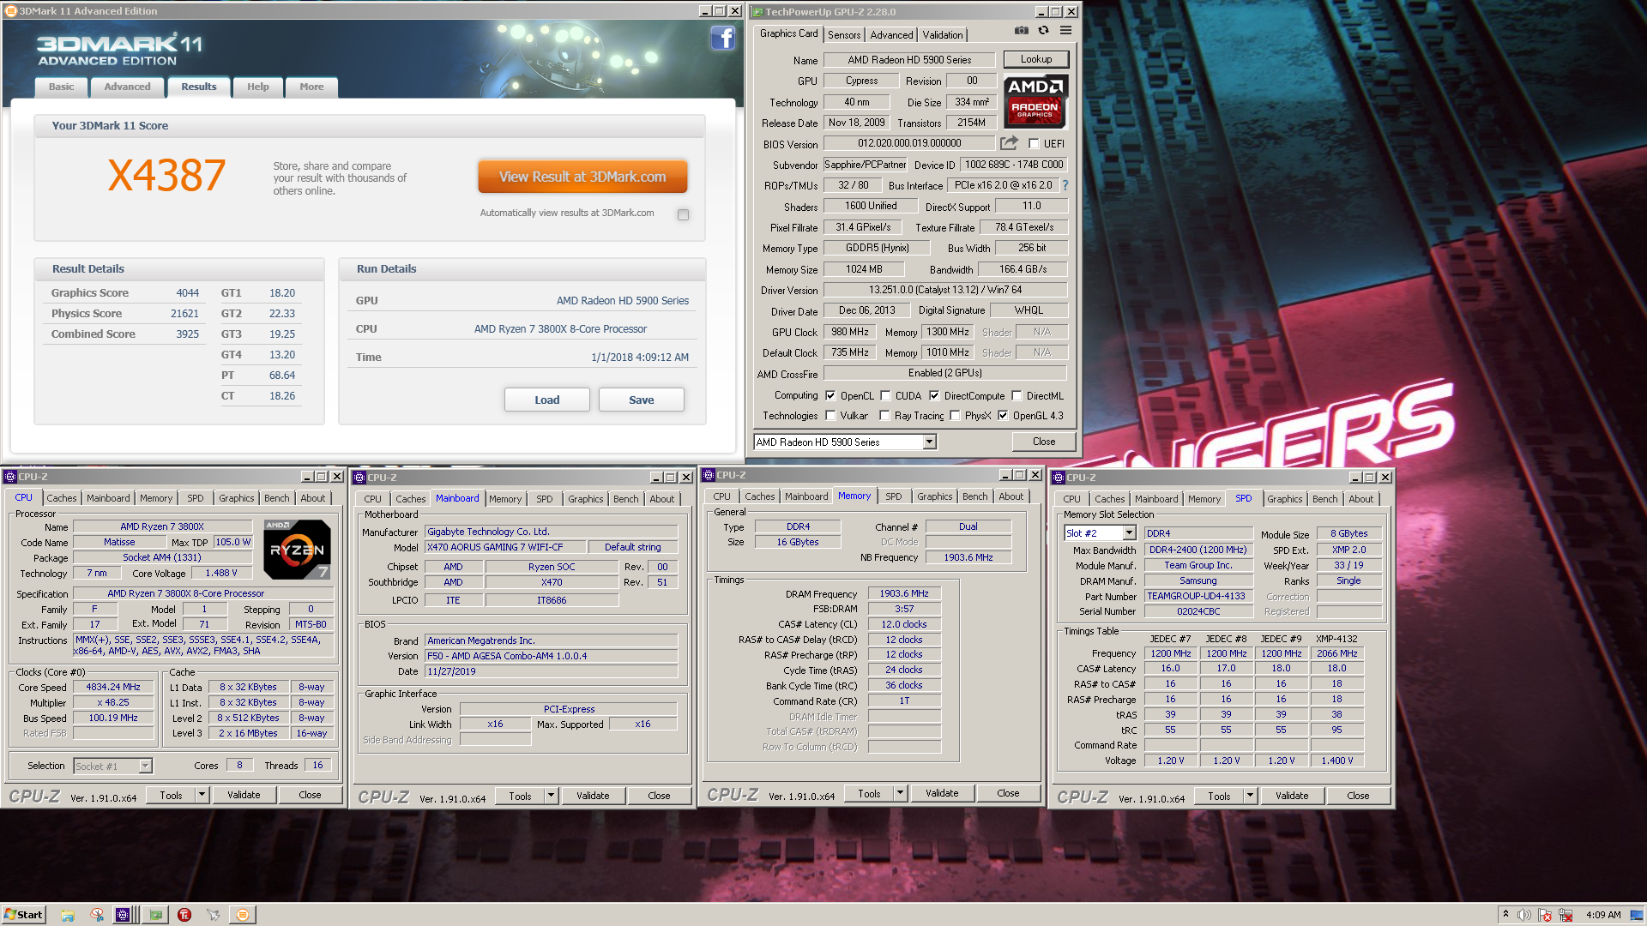Switch to the Basic tab in 3DMark
The image size is (1647, 926).
pos(61,87)
